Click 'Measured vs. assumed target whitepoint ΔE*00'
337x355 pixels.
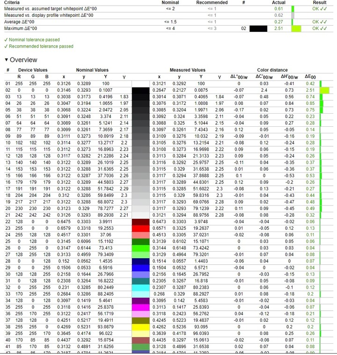coord(50,9)
